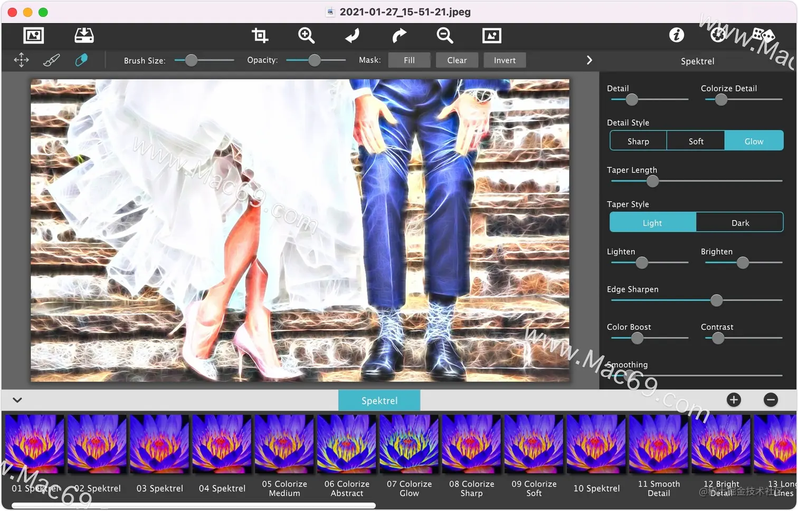Select the eraser mask tool
798x511 pixels.
[81, 60]
